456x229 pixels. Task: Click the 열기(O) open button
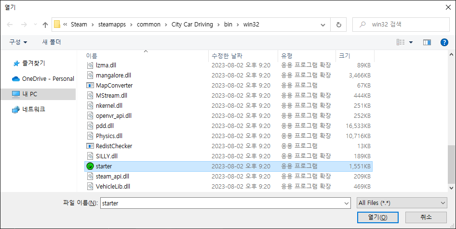point(377,217)
